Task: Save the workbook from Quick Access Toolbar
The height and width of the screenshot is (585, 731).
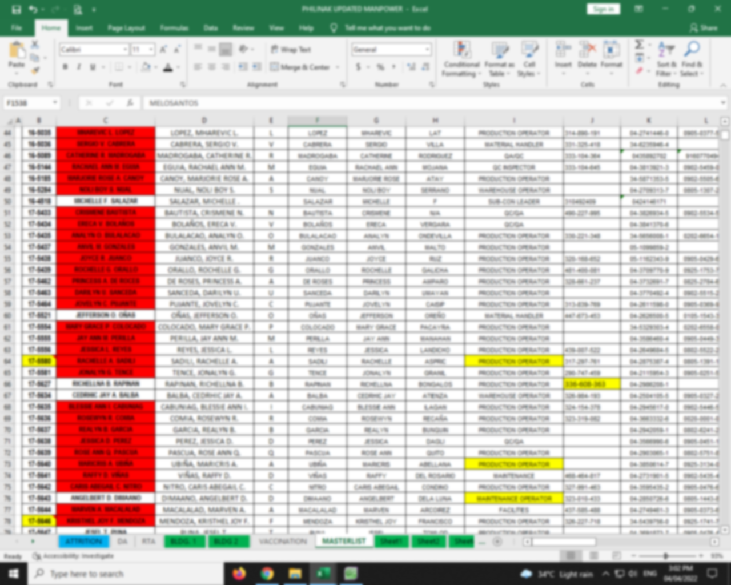Action: tap(16, 9)
